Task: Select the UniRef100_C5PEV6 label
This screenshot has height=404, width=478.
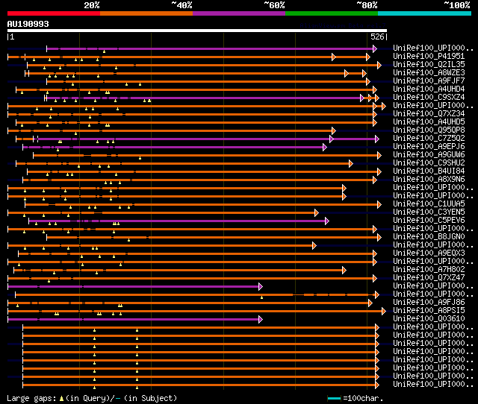Action: (429, 220)
